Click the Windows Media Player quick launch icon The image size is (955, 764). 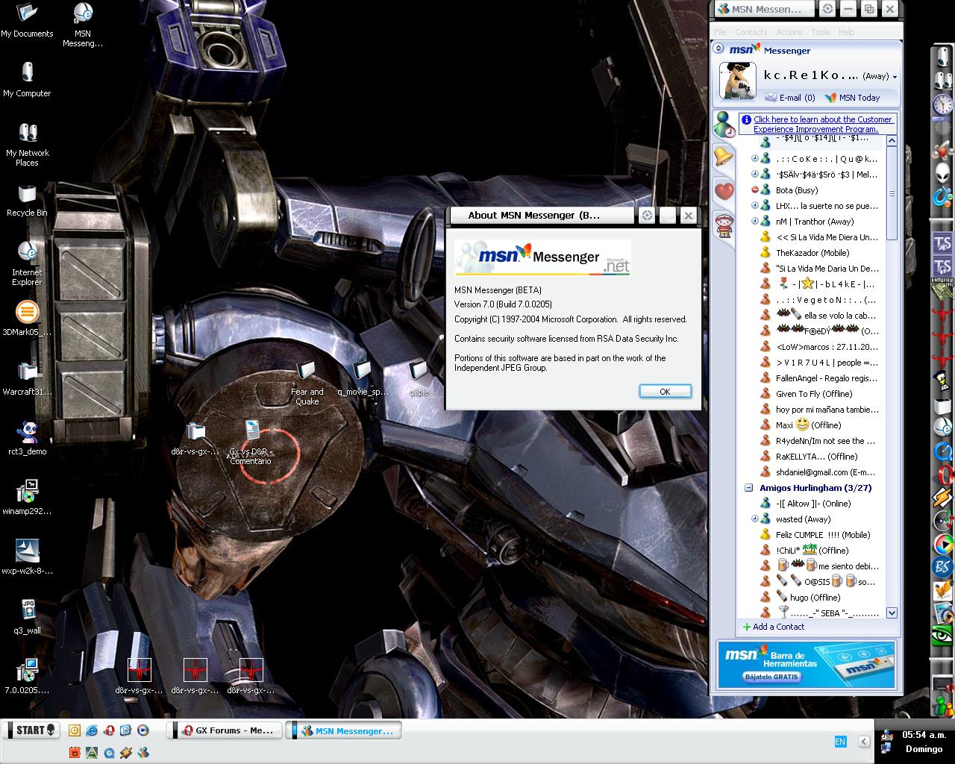pyautogui.click(x=143, y=730)
